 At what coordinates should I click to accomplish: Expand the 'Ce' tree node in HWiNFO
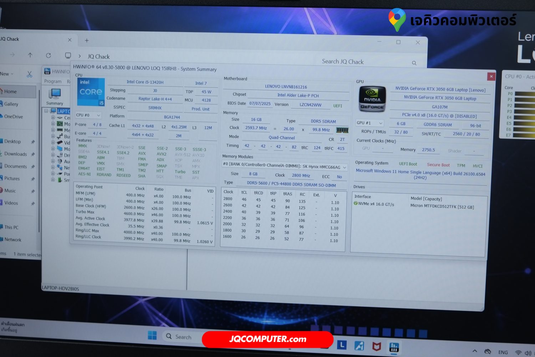click(53, 117)
